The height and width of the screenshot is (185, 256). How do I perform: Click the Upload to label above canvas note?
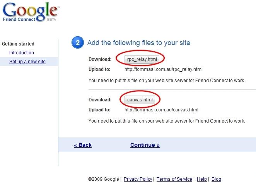pos(99,110)
